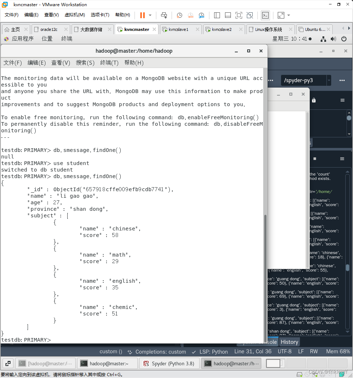Click the guest power button icon
This screenshot has height=378, width=353.
344,39
